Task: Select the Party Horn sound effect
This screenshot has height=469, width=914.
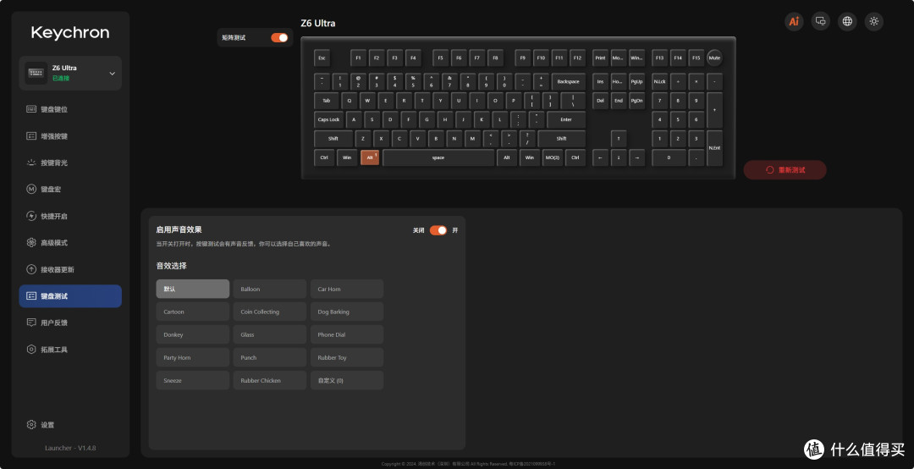Action: click(192, 357)
